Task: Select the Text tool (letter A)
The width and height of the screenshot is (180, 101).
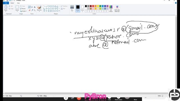Action: (x=35, y=7)
